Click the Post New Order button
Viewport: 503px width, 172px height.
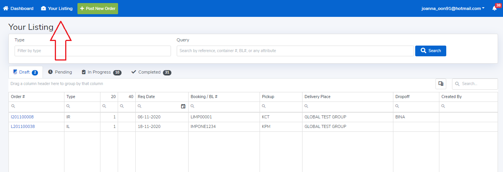97,8
